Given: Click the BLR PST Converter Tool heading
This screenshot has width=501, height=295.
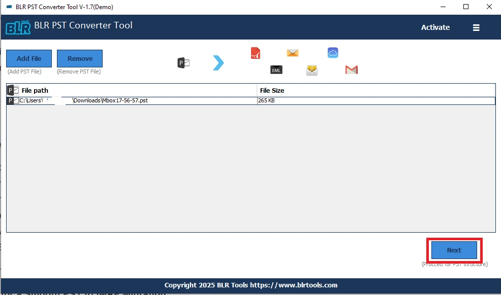Looking at the screenshot, I should point(83,25).
